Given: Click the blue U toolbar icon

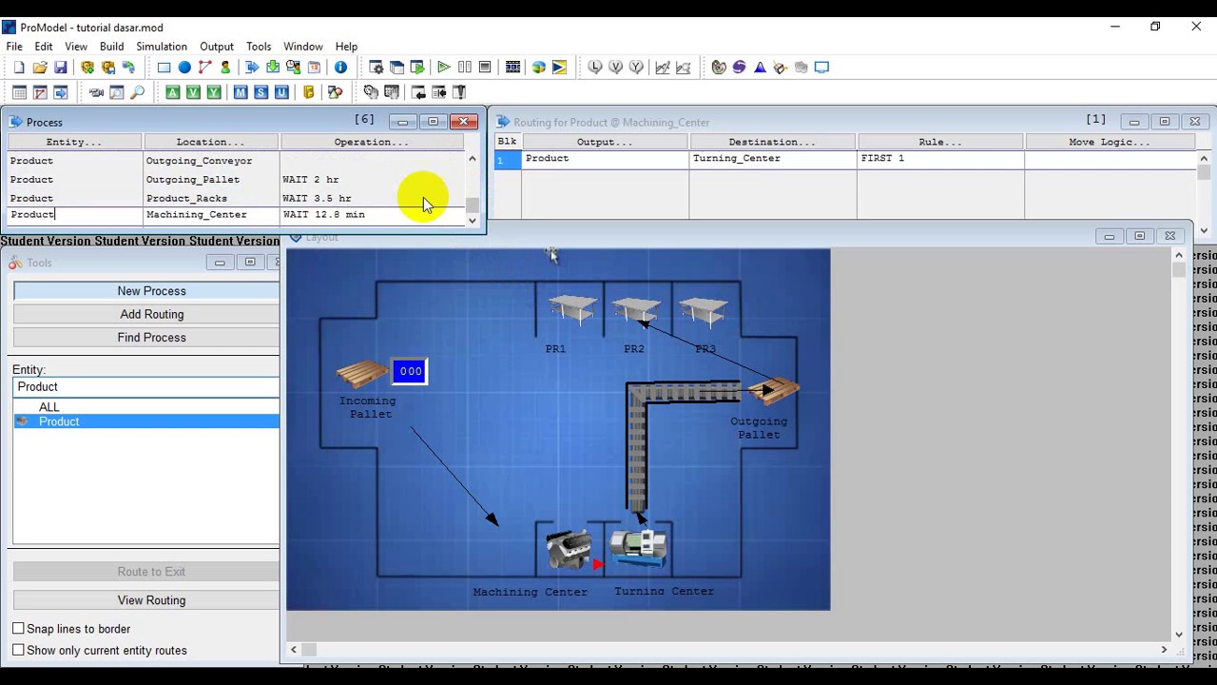Looking at the screenshot, I should point(281,92).
